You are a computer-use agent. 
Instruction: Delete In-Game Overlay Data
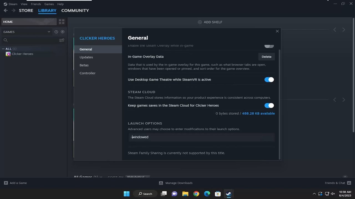267,57
